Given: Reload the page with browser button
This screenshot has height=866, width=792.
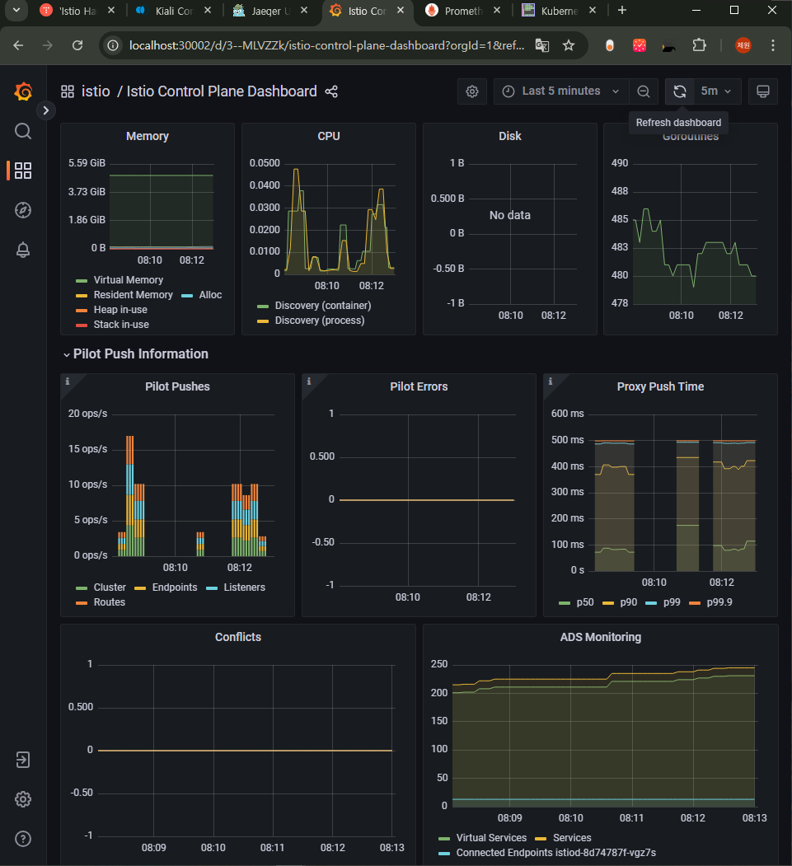Looking at the screenshot, I should click(x=77, y=45).
